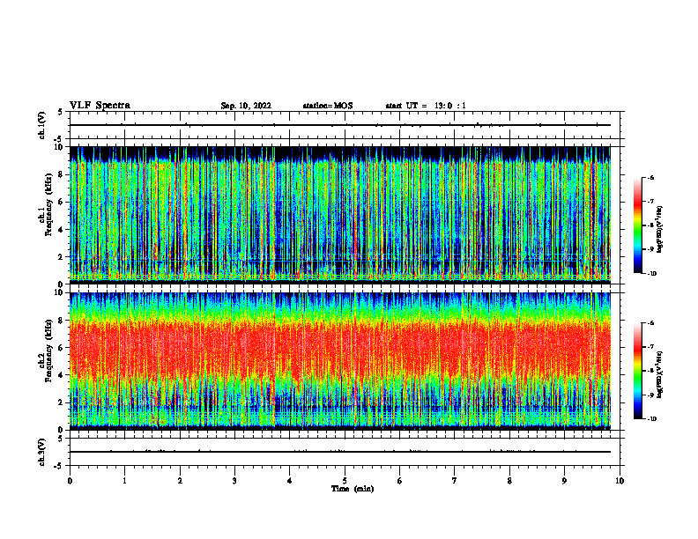Viewport: 698px width, 539px height.
Task: Click the "3" tick on the Time axis
Action: (234, 481)
